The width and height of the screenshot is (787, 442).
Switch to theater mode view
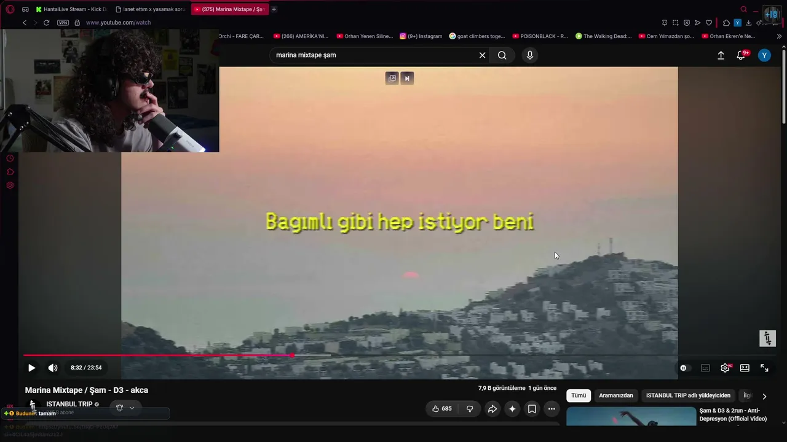click(x=745, y=368)
